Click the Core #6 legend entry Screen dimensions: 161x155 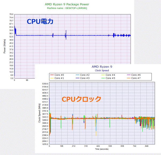pos(134,75)
